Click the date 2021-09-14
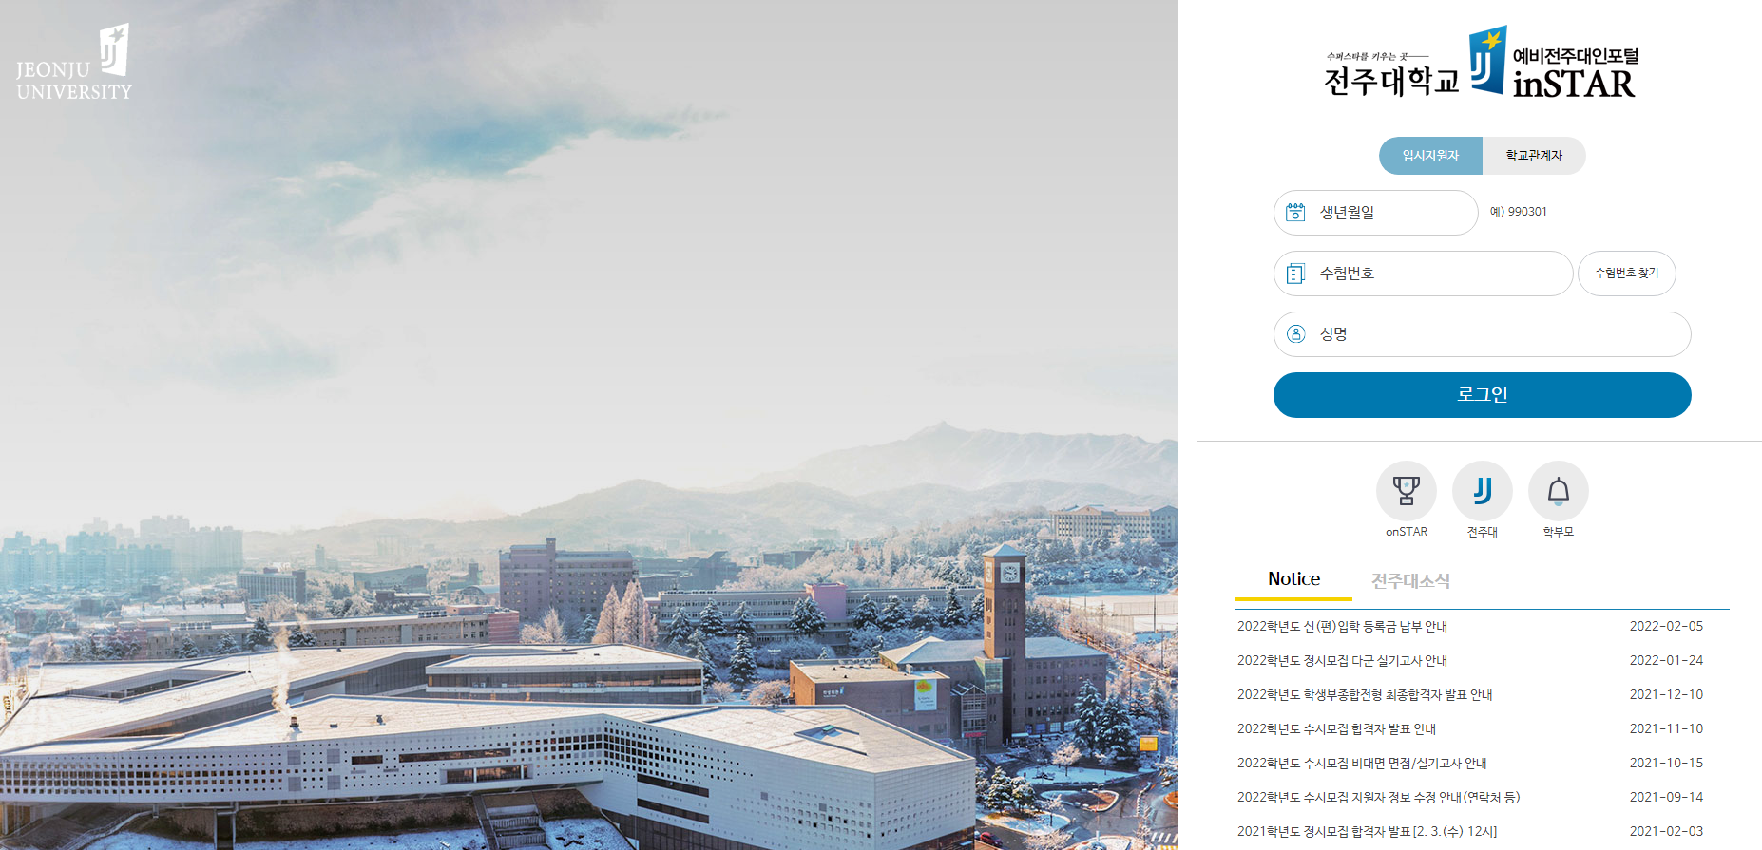This screenshot has width=1762, height=850. [x=1666, y=798]
